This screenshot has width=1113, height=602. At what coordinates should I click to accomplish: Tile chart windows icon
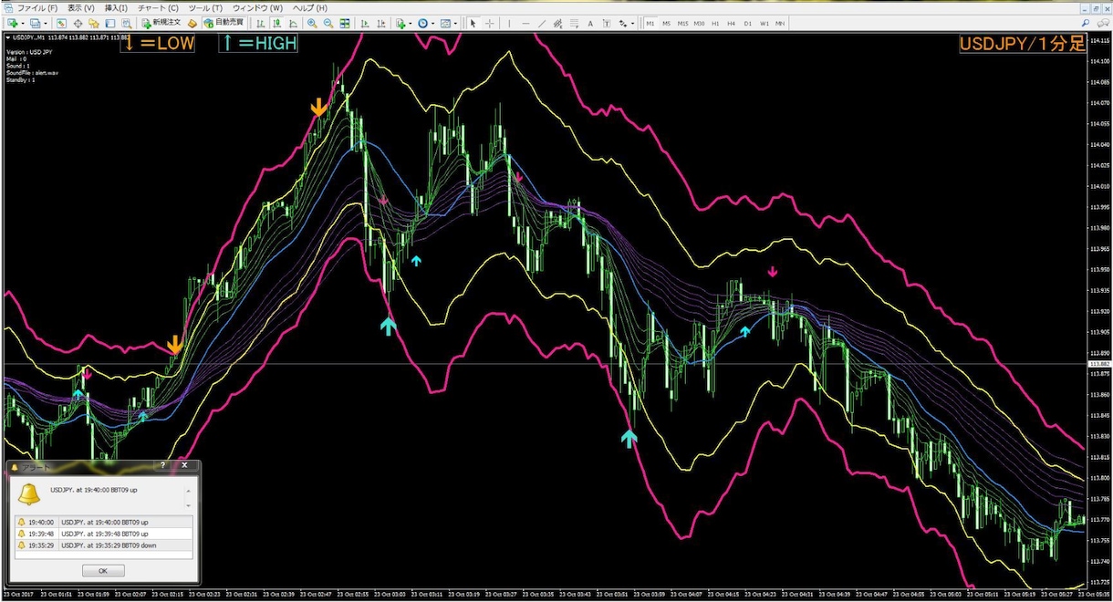tap(344, 23)
